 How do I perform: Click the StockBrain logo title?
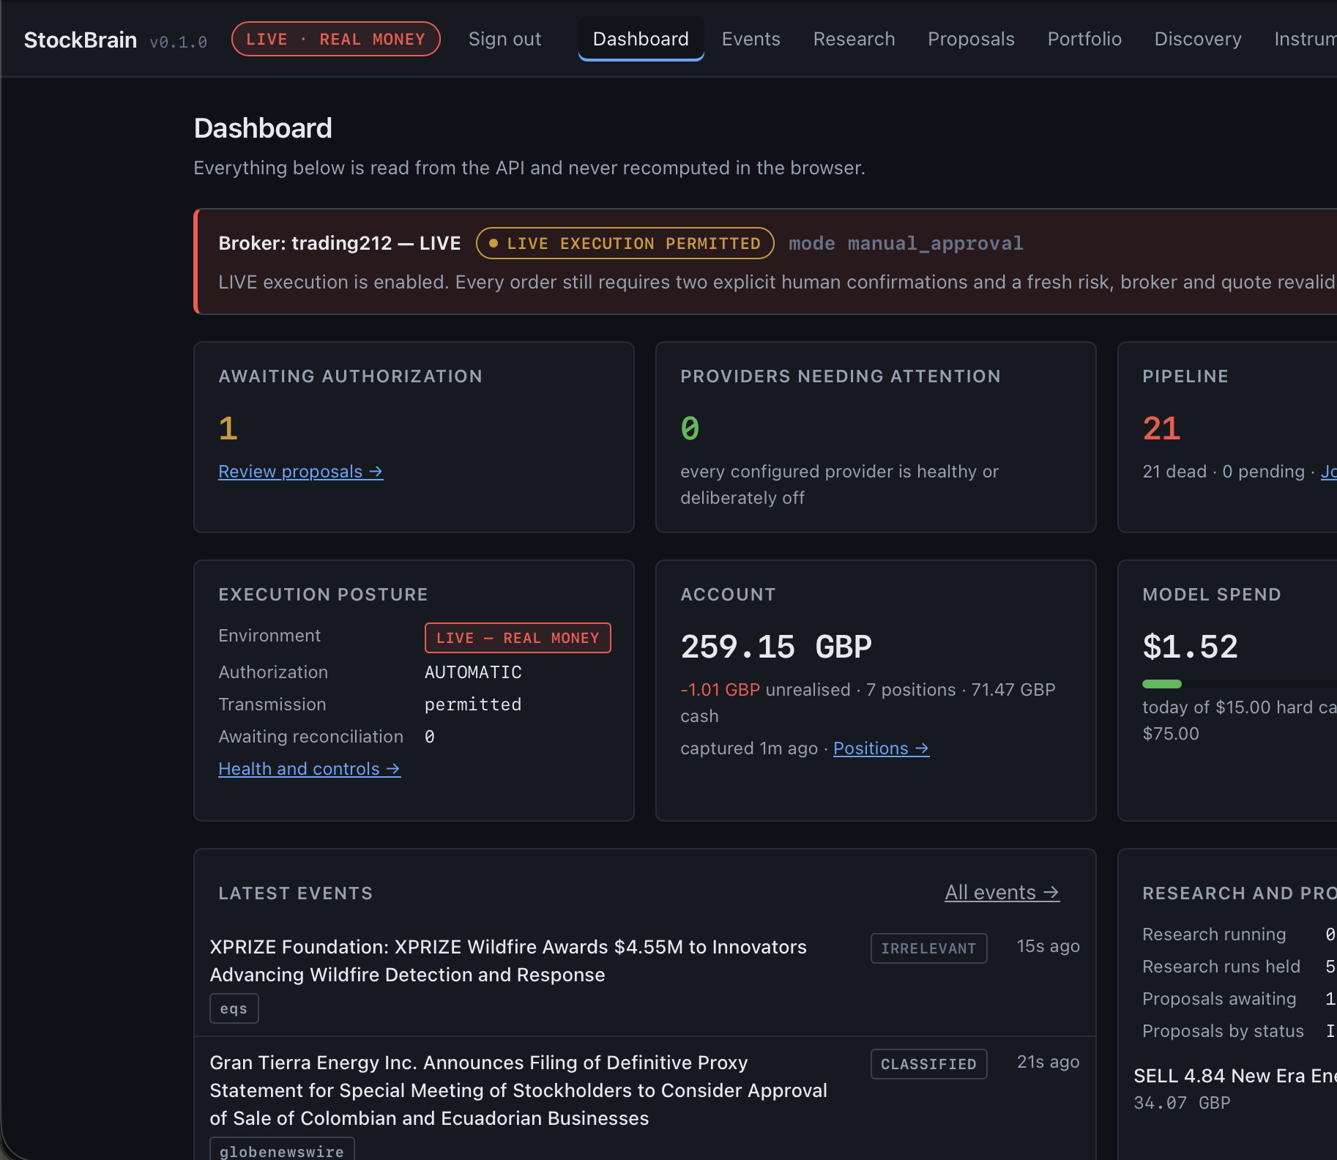[x=81, y=40]
